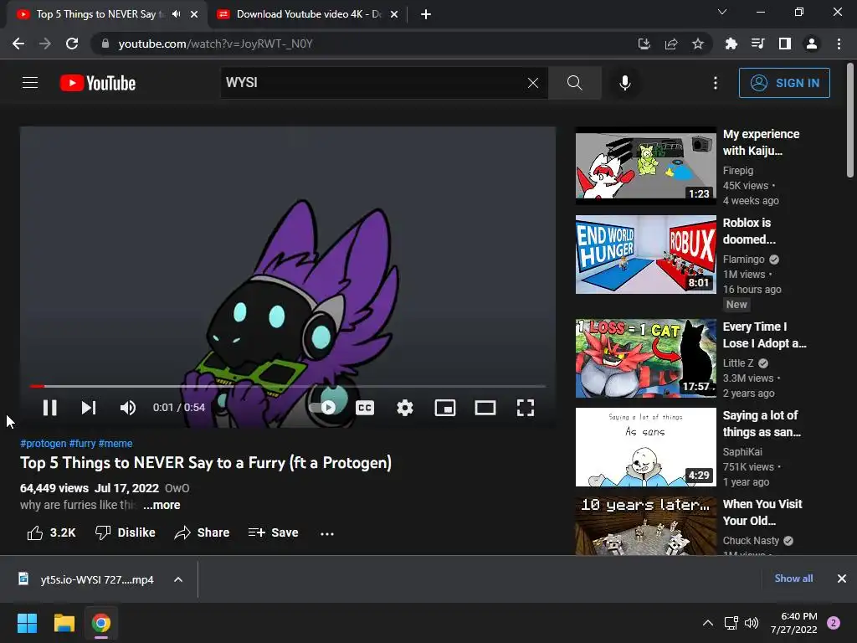Open media controls icon in toolbar
Image resolution: width=857 pixels, height=643 pixels.
(757, 44)
